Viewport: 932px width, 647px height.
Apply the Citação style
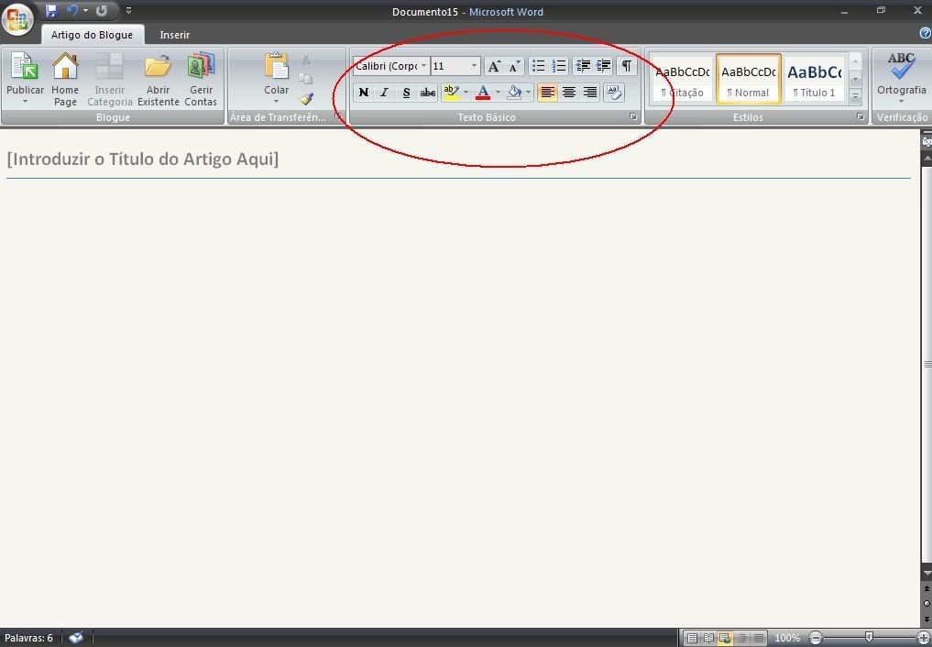pos(682,79)
